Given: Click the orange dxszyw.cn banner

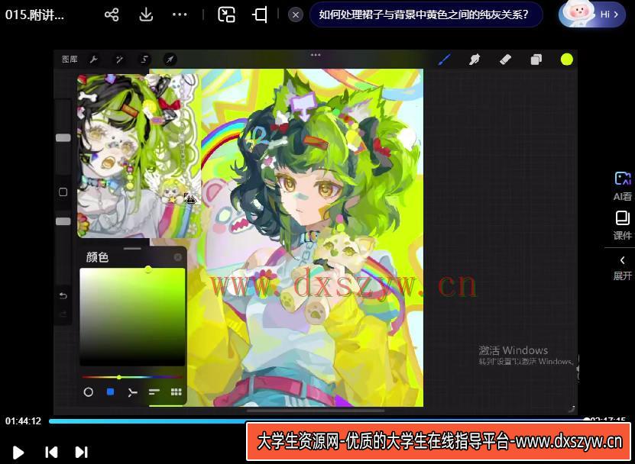Looking at the screenshot, I should (439, 441).
